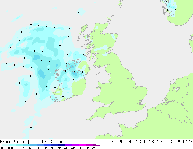193x149 pixels.
Task: Click the '40' legend scale label
Action: pyautogui.click(x=80, y=148)
